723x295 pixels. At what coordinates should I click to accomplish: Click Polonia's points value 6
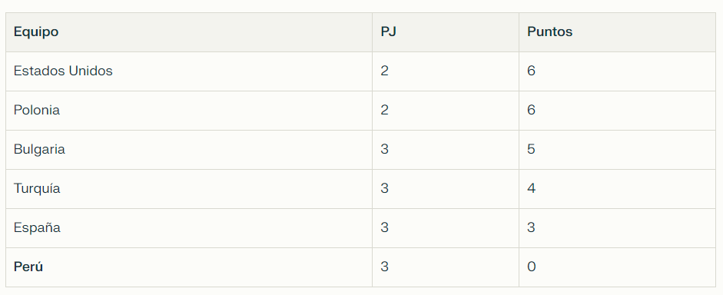point(531,110)
